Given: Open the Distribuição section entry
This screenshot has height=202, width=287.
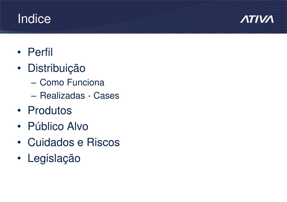Looking at the screenshot, I should (57, 69).
